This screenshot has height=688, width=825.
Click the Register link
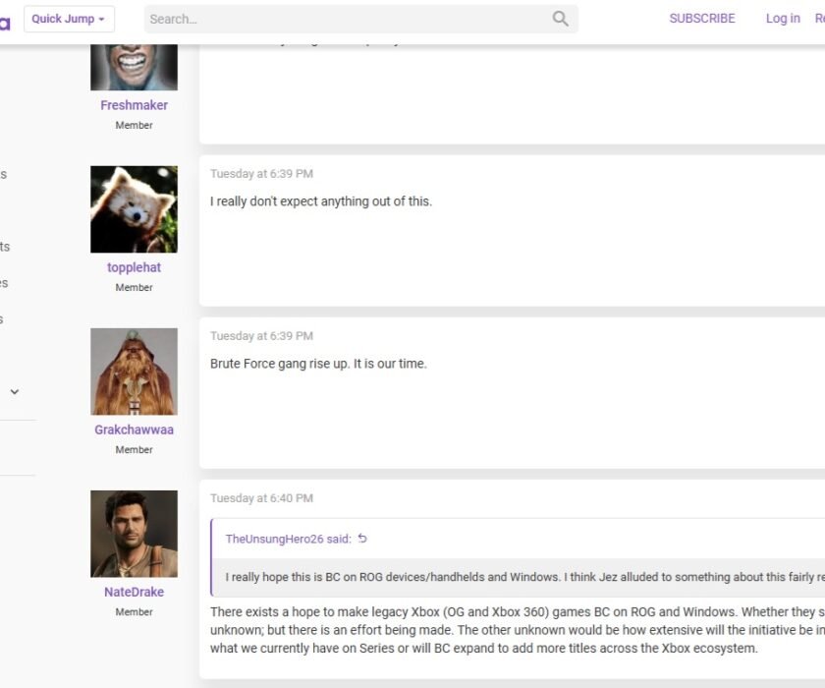[x=819, y=19]
